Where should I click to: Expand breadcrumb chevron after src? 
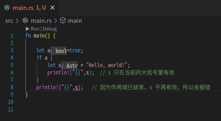[x=17, y=21]
